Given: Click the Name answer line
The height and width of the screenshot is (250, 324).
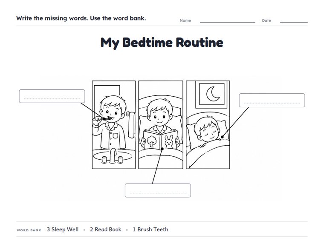Looking at the screenshot, I should [228, 22].
